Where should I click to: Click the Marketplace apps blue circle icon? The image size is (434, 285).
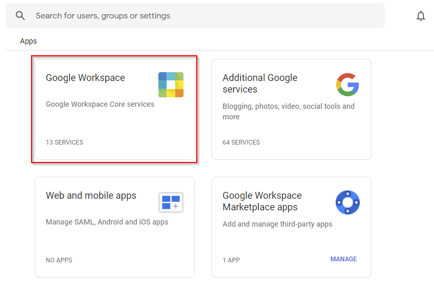click(x=347, y=202)
